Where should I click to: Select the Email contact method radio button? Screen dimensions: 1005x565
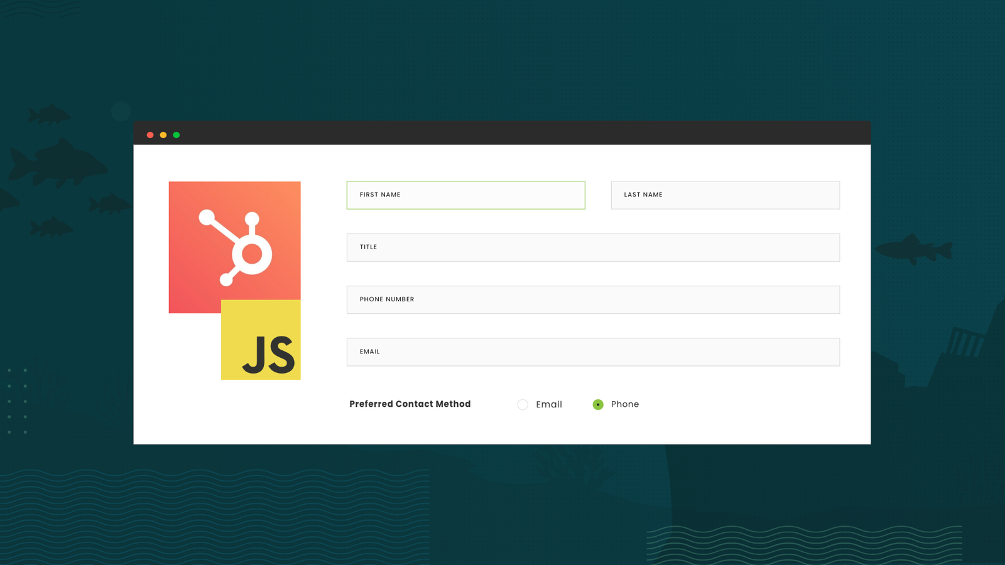523,404
